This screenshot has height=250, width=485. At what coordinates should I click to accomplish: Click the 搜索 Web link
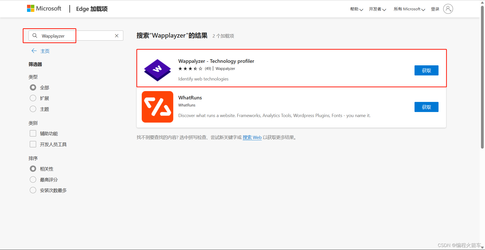252,137
